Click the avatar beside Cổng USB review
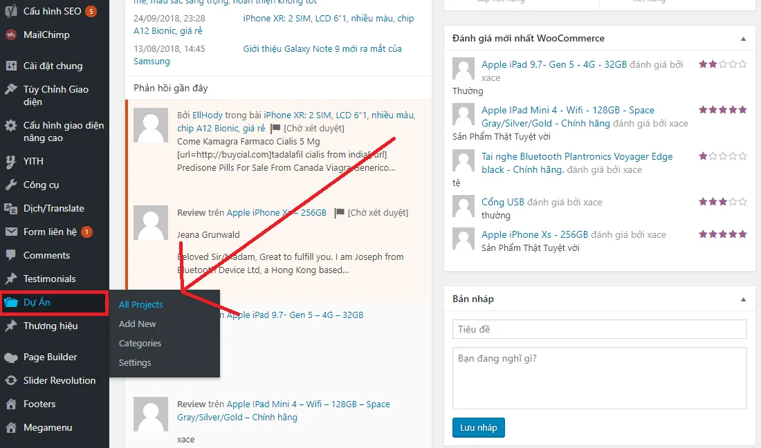Image resolution: width=761 pixels, height=448 pixels. point(463,206)
